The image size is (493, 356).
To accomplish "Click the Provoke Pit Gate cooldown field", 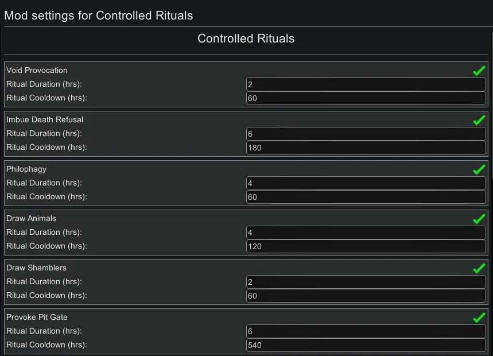I will [x=366, y=345].
